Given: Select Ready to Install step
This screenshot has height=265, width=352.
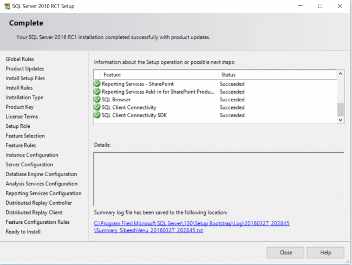Looking at the screenshot, I should [23, 231].
